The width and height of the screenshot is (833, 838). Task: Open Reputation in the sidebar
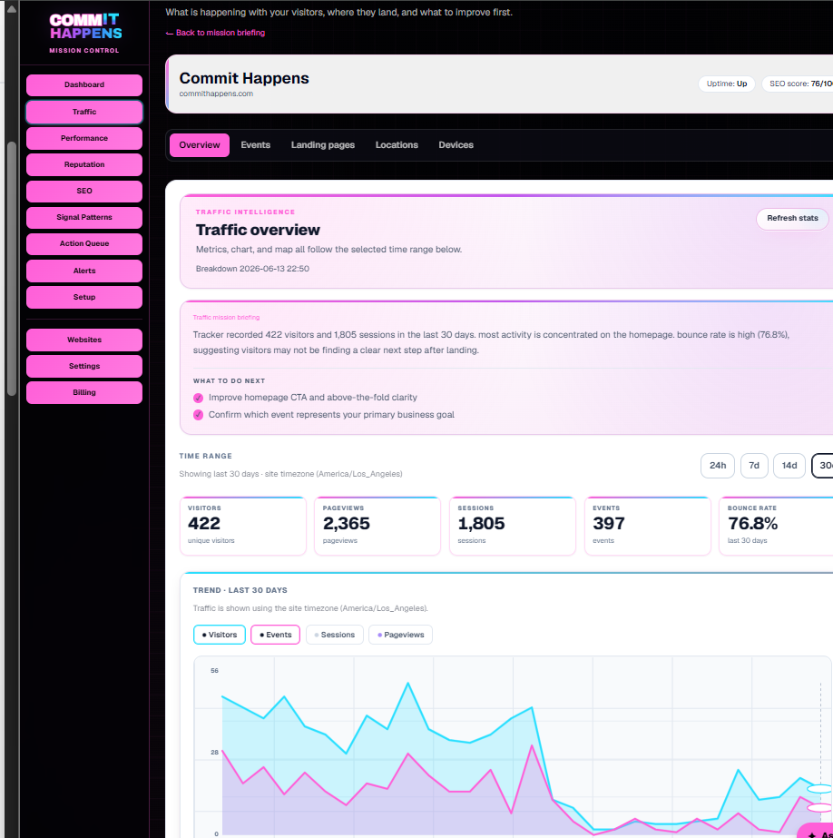(84, 164)
